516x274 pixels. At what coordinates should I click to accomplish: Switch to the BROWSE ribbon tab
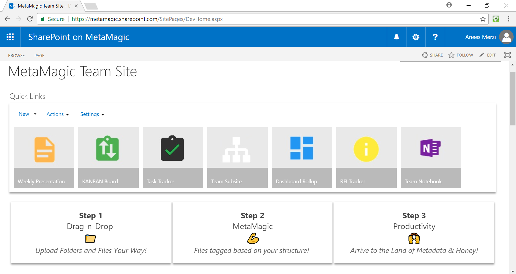pos(16,55)
